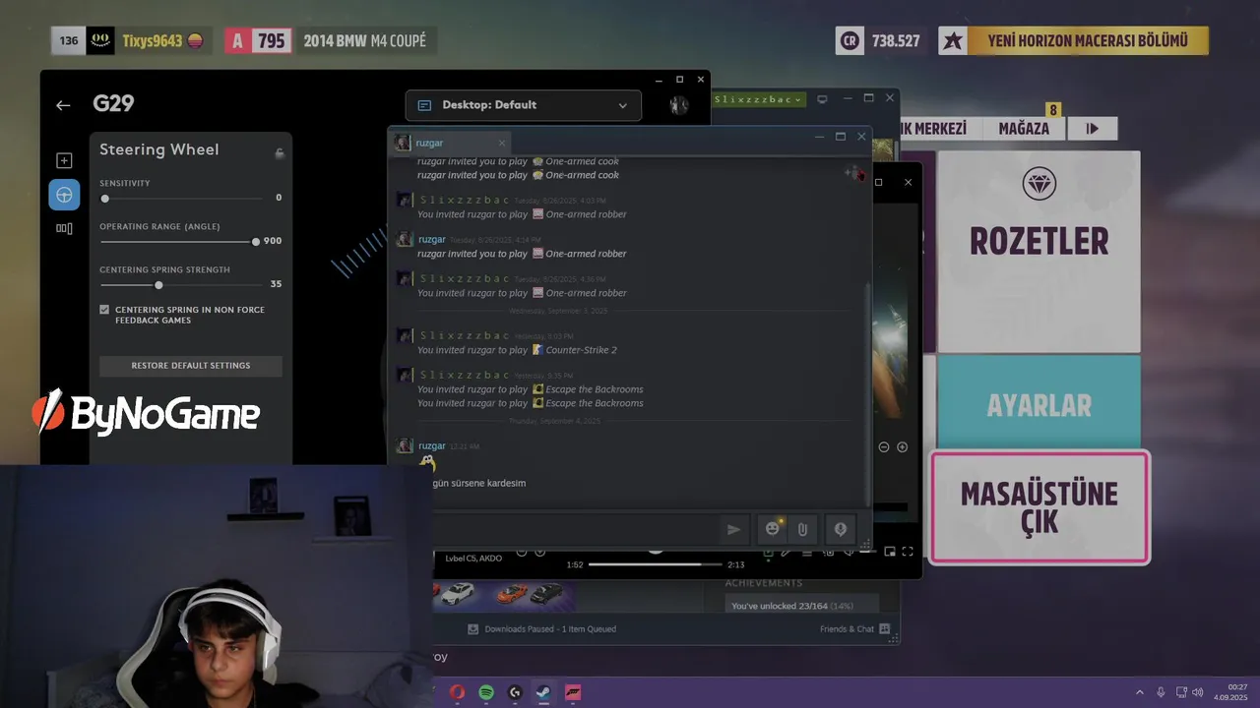Send the chat message with arrow button
Viewport: 1260px width, 708px height.
tap(733, 529)
